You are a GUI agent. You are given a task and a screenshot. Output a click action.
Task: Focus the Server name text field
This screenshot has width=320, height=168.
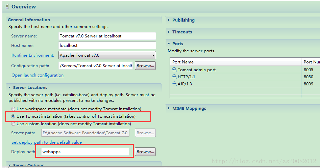pos(107,36)
